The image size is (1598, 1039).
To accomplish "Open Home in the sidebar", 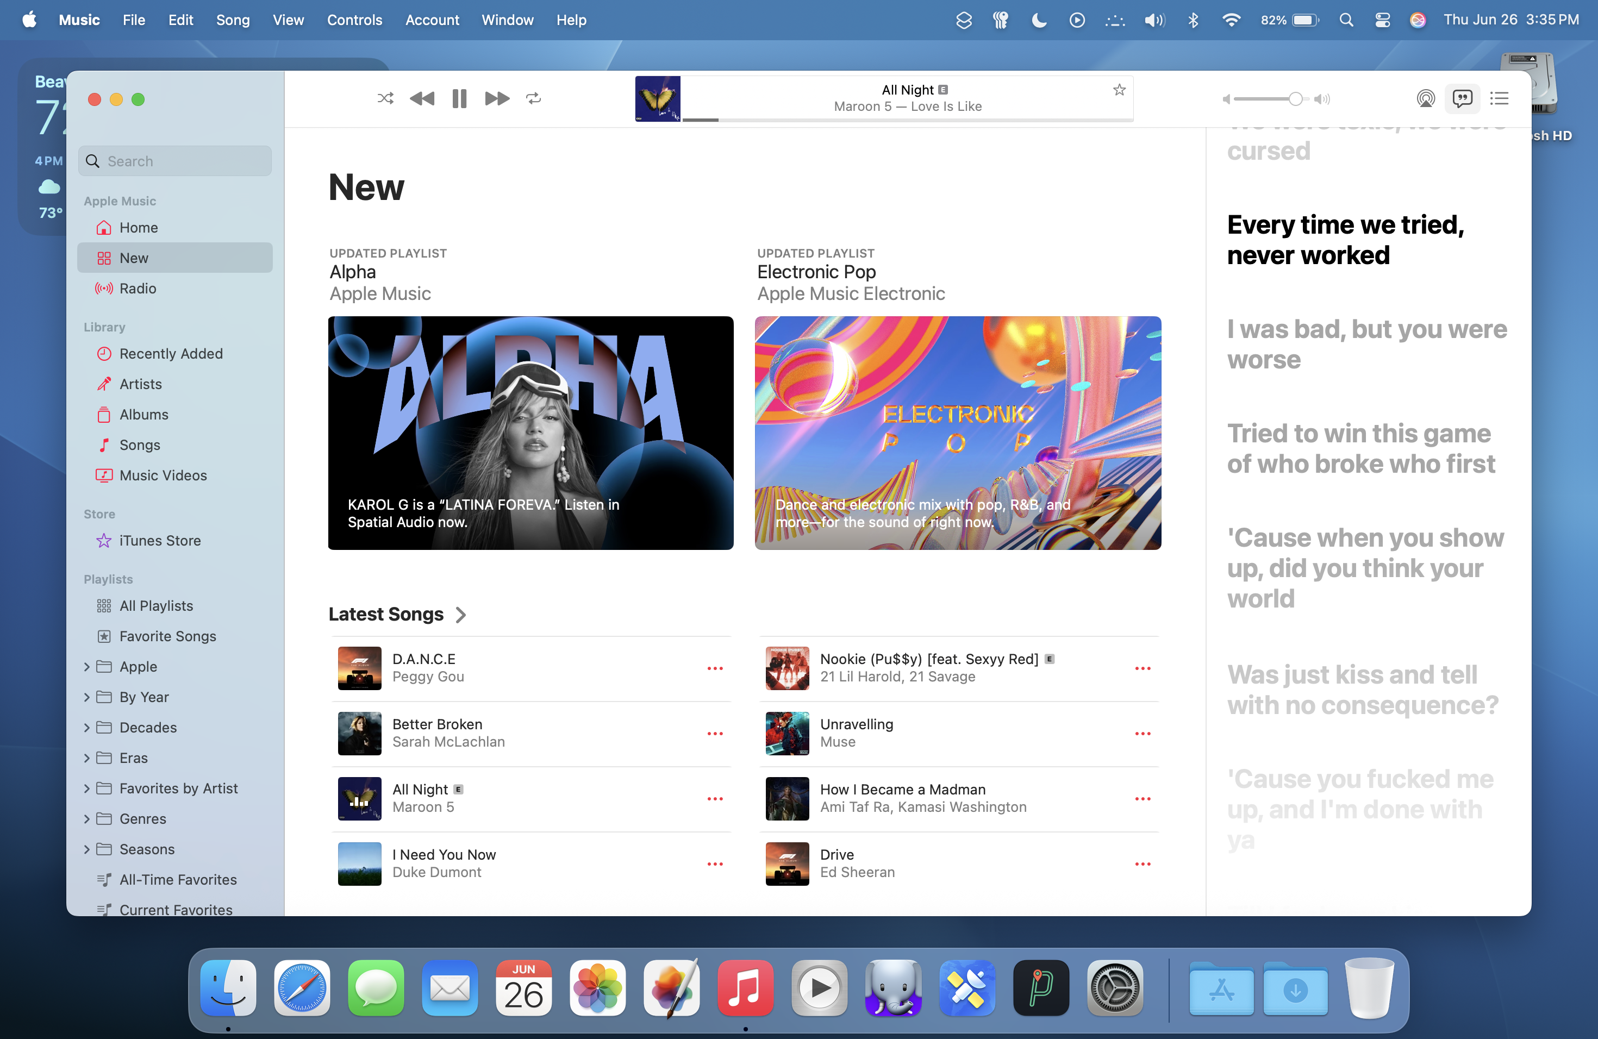I will [x=175, y=228].
